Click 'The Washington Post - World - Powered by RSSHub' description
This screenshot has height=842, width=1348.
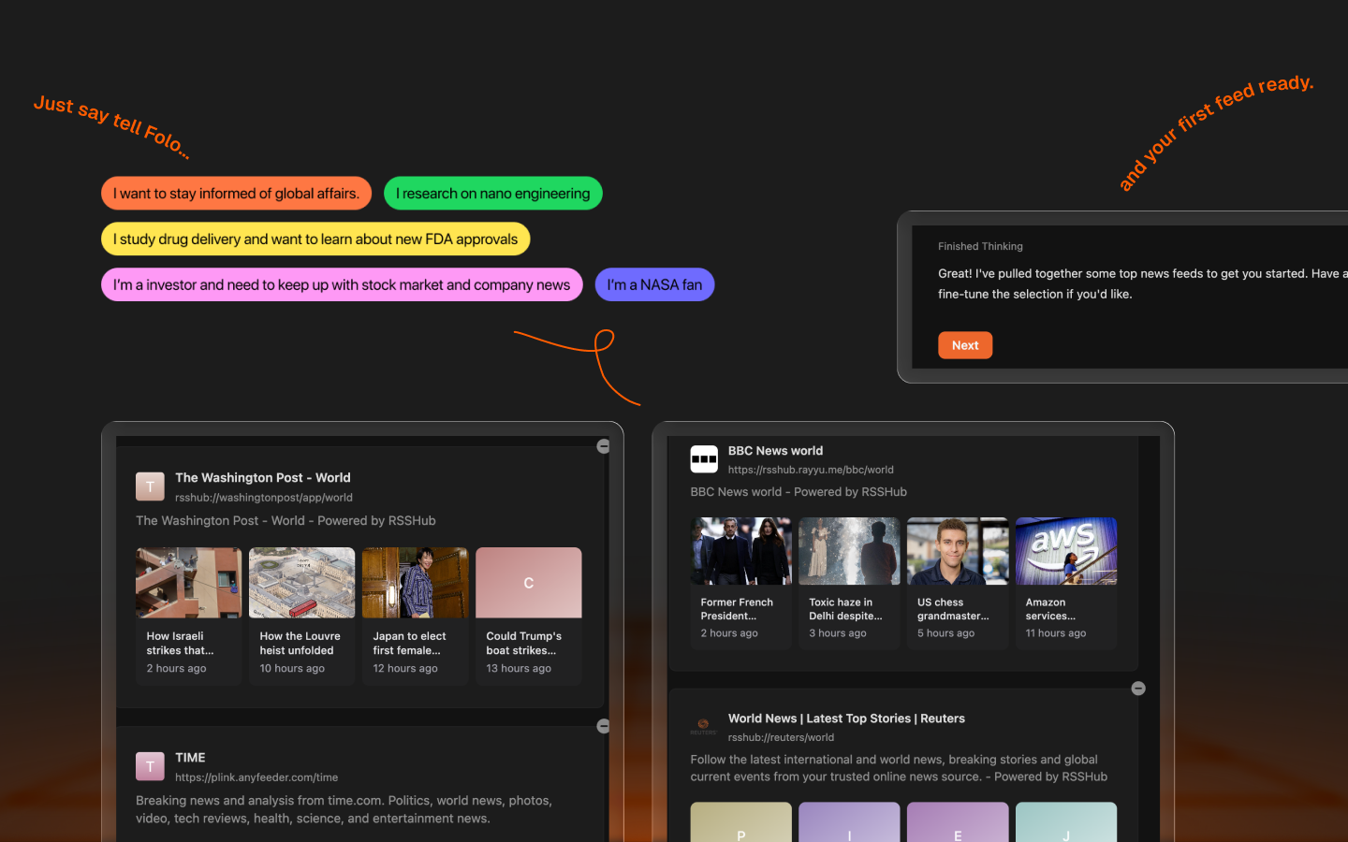286,521
